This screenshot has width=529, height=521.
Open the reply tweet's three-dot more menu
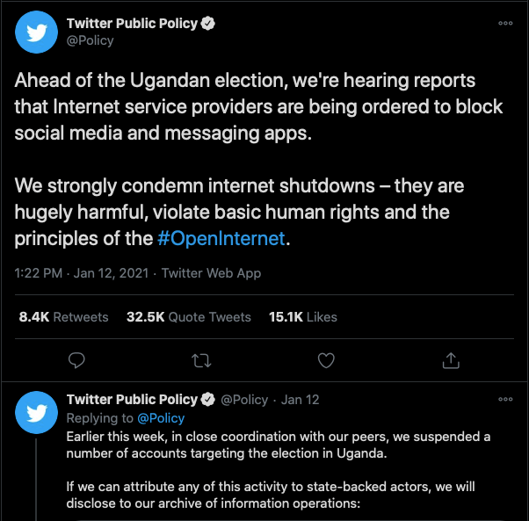pyautogui.click(x=505, y=400)
